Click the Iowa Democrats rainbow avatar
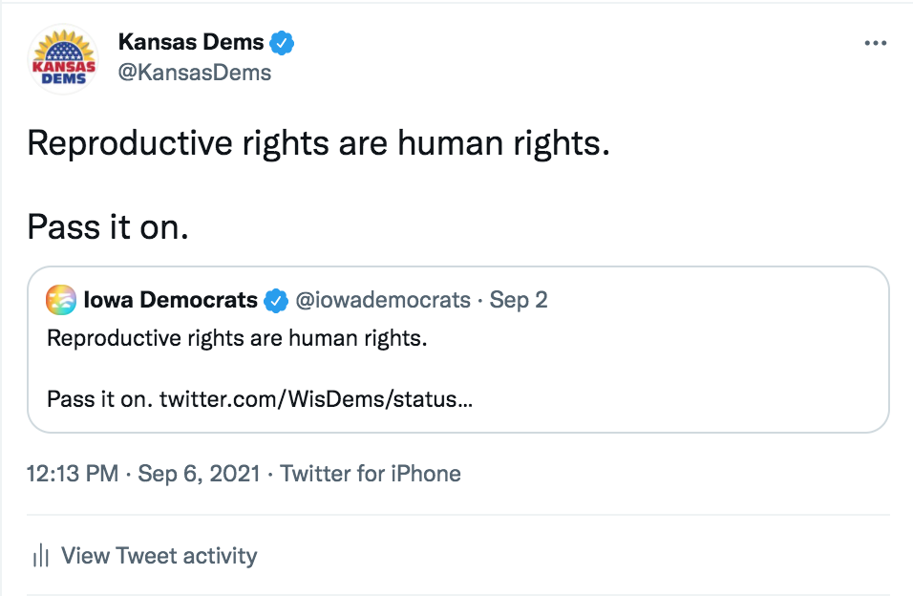Viewport: 913px width, 596px height. click(x=61, y=300)
